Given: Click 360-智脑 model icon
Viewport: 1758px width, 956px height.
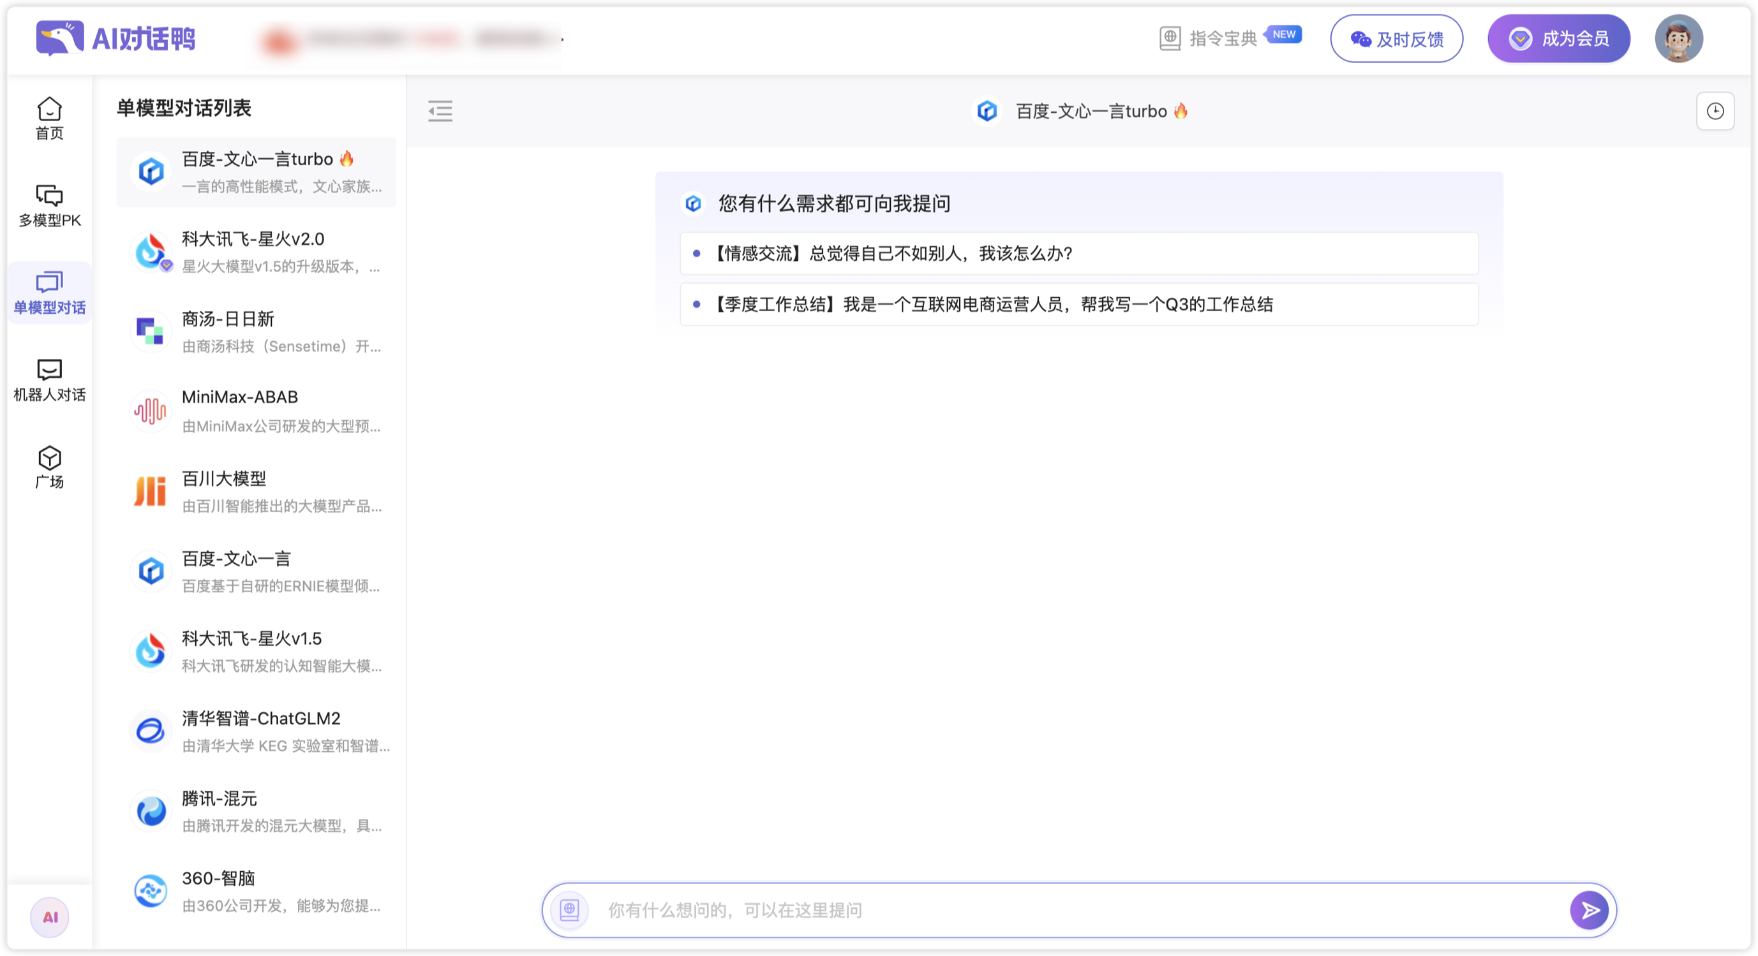Looking at the screenshot, I should click(x=151, y=890).
